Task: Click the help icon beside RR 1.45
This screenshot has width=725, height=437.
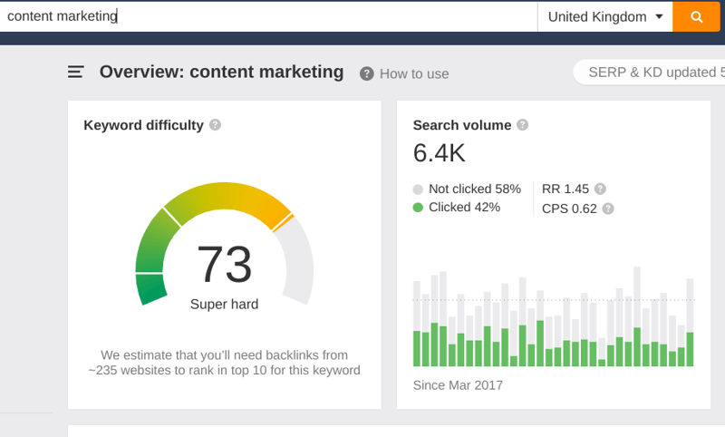Action: [x=600, y=189]
